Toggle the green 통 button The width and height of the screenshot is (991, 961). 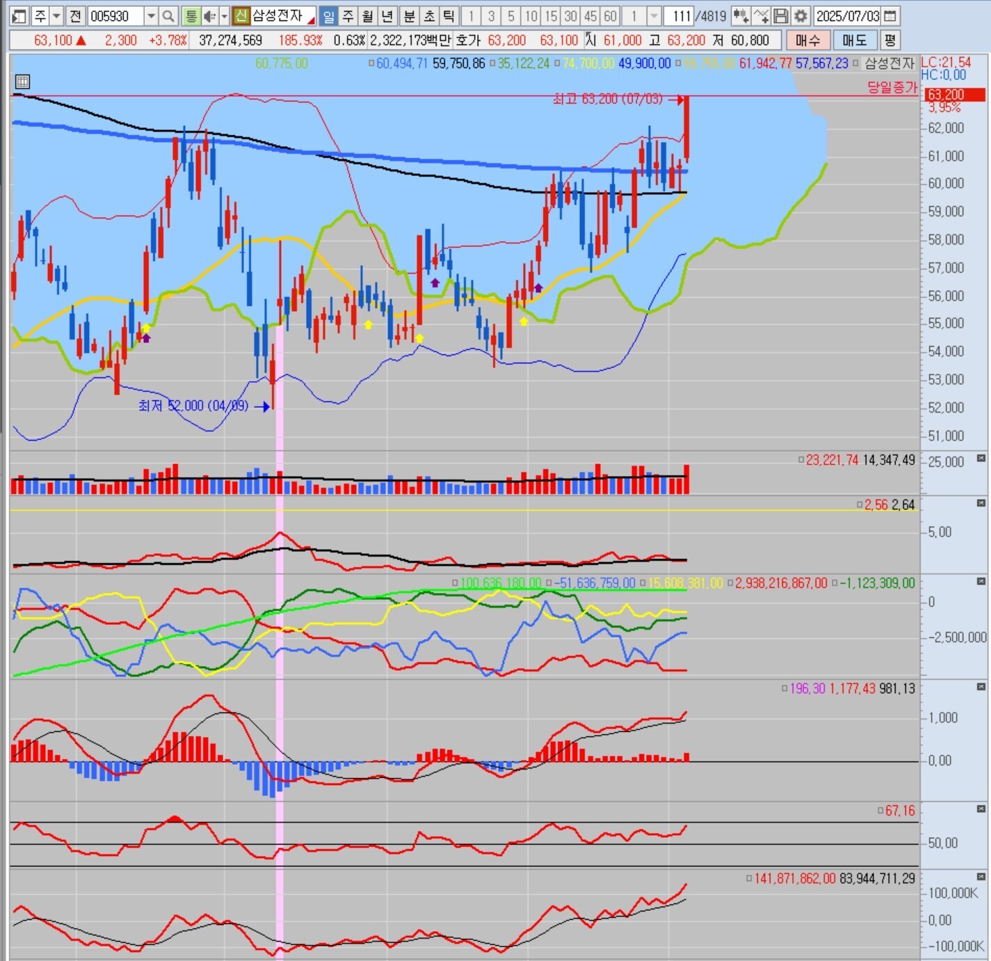pos(190,16)
